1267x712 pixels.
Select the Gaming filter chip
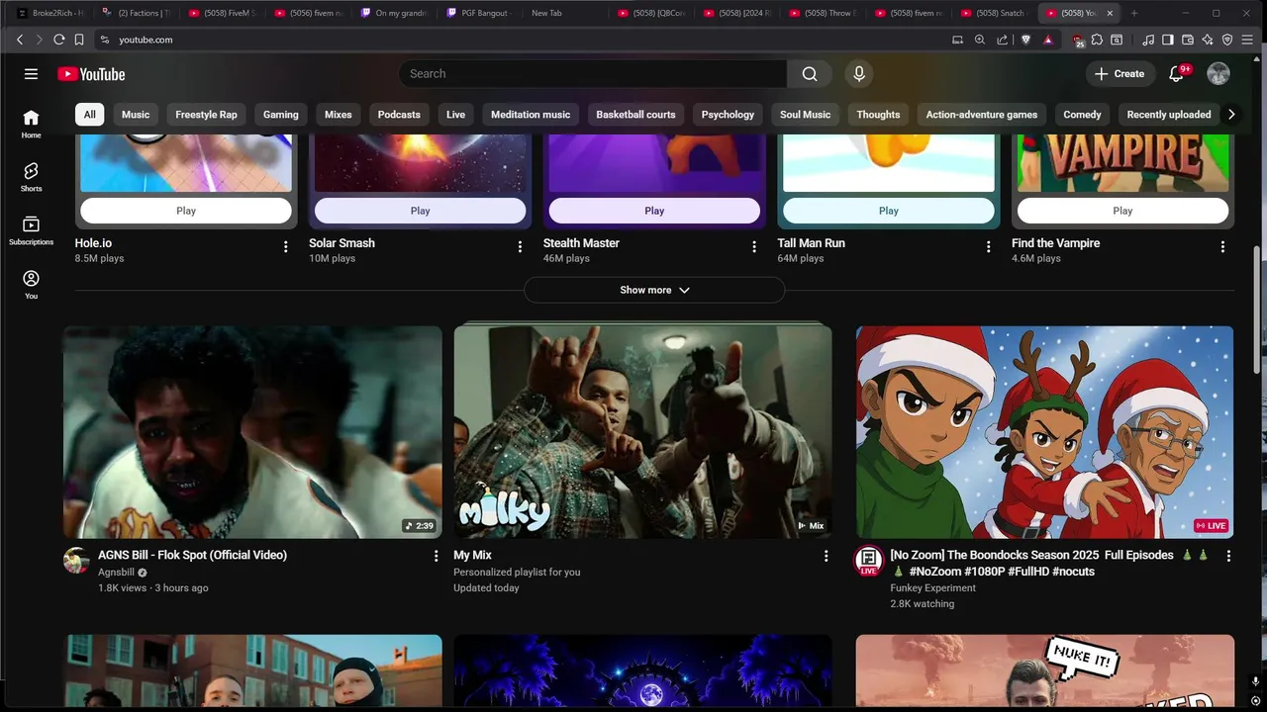click(281, 115)
